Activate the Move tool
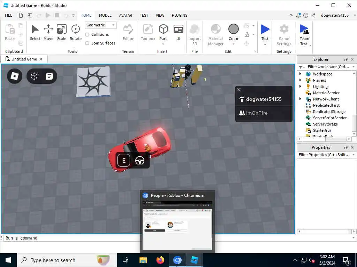Viewport: 357px width, 267px height. click(48, 32)
